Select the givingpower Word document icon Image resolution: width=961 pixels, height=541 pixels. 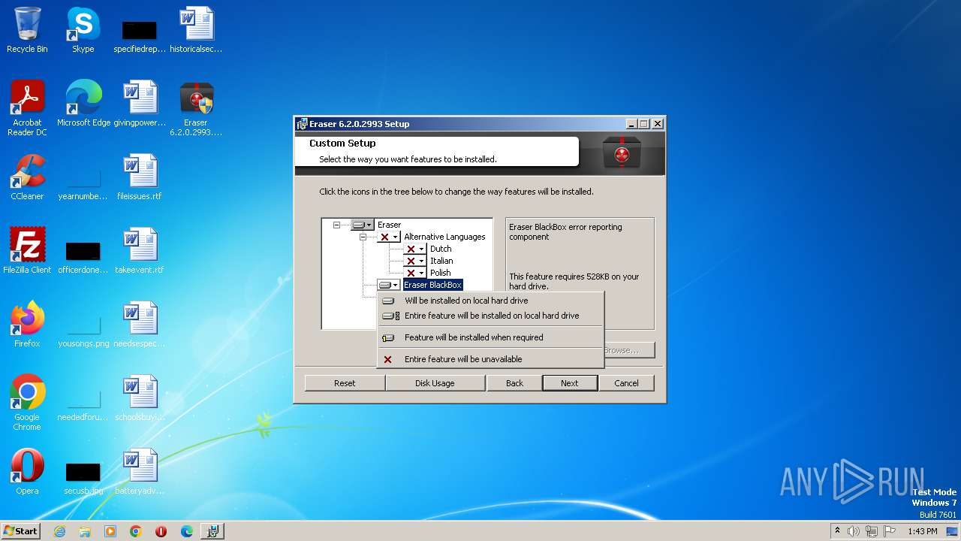coord(140,104)
